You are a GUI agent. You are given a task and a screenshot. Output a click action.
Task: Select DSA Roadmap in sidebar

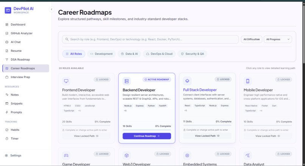click(26, 60)
